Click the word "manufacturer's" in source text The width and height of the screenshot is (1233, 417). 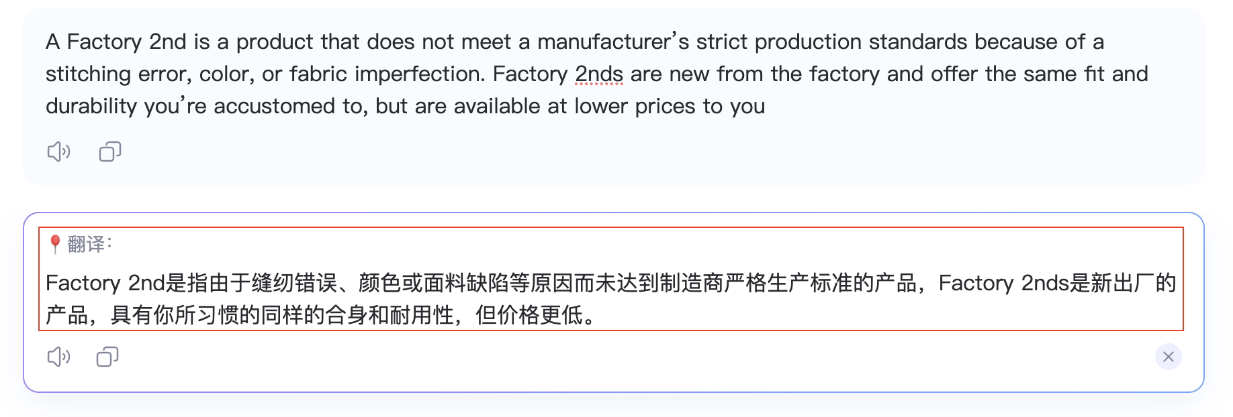613,42
